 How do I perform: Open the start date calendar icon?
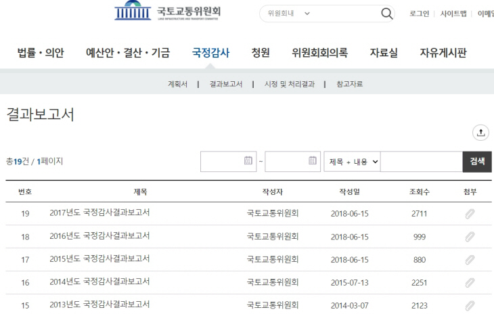coord(248,160)
